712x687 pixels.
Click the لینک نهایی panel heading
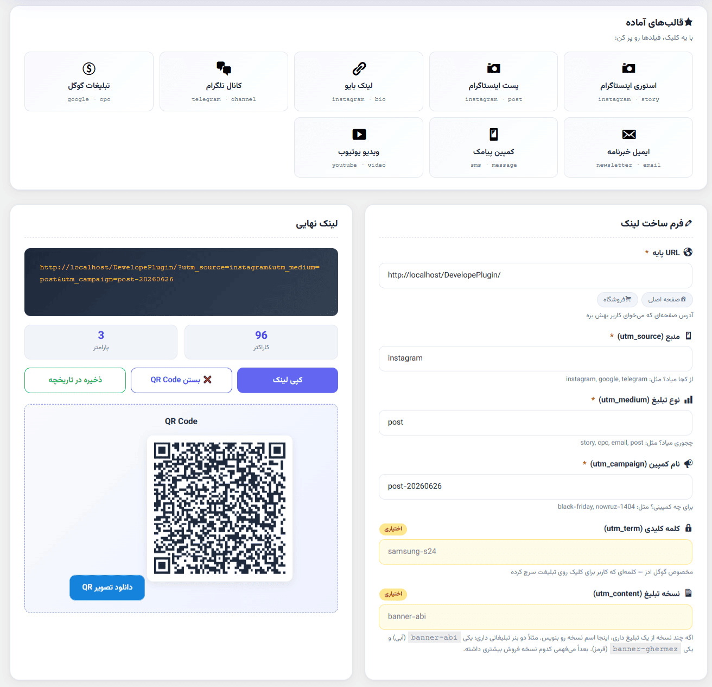click(x=317, y=223)
